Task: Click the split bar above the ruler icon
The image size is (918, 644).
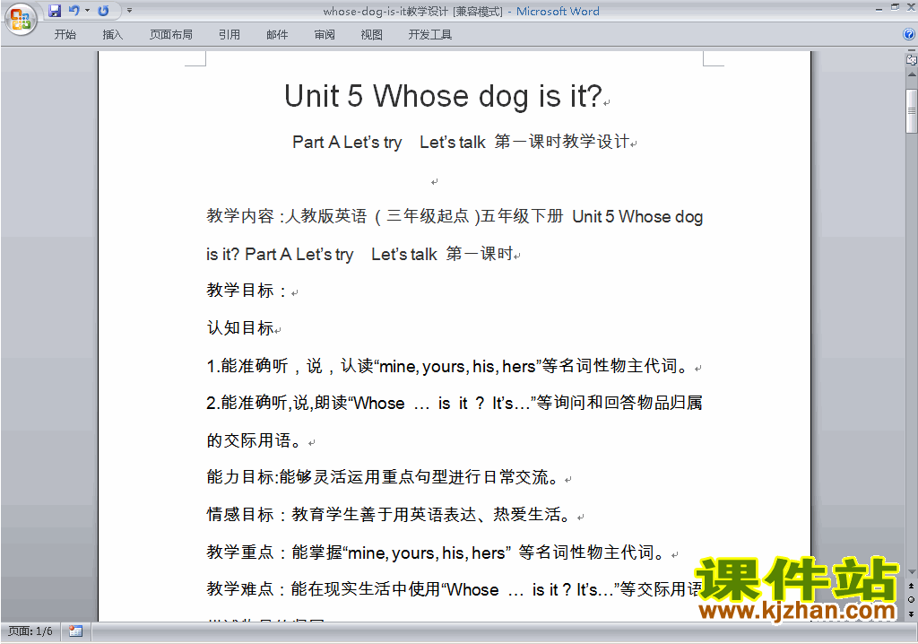Action: (911, 51)
